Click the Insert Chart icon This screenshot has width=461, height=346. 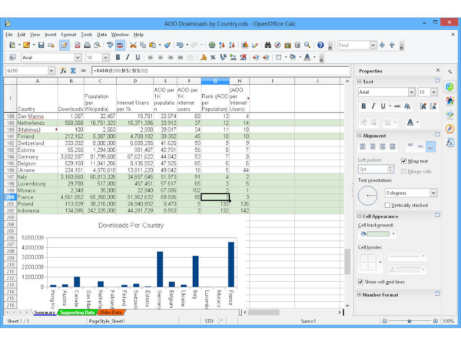(x=245, y=45)
